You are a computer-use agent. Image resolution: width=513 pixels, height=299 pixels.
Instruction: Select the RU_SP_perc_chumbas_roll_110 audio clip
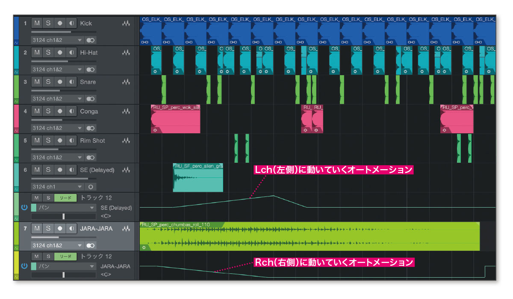tap(310, 236)
